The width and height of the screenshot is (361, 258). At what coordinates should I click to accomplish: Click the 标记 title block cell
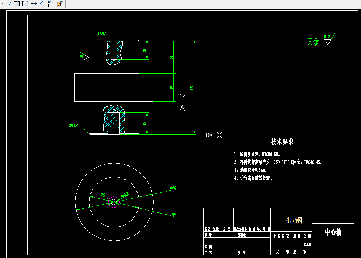207,229
